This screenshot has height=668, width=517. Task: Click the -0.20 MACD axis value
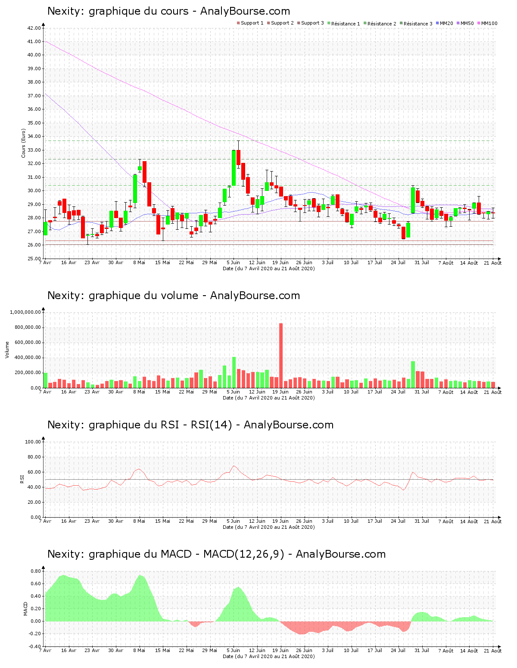(35, 634)
